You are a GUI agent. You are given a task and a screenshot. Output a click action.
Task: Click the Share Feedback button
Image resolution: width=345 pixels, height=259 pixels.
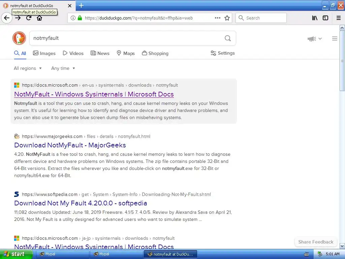[x=316, y=242]
